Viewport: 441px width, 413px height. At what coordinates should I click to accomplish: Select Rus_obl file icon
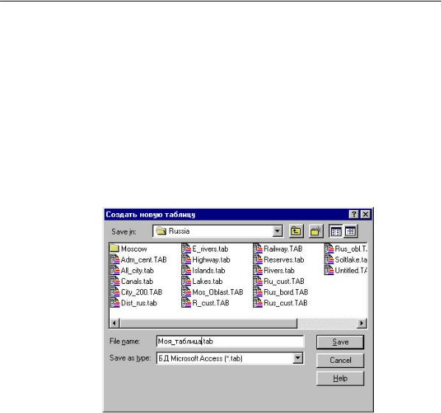pyautogui.click(x=329, y=249)
